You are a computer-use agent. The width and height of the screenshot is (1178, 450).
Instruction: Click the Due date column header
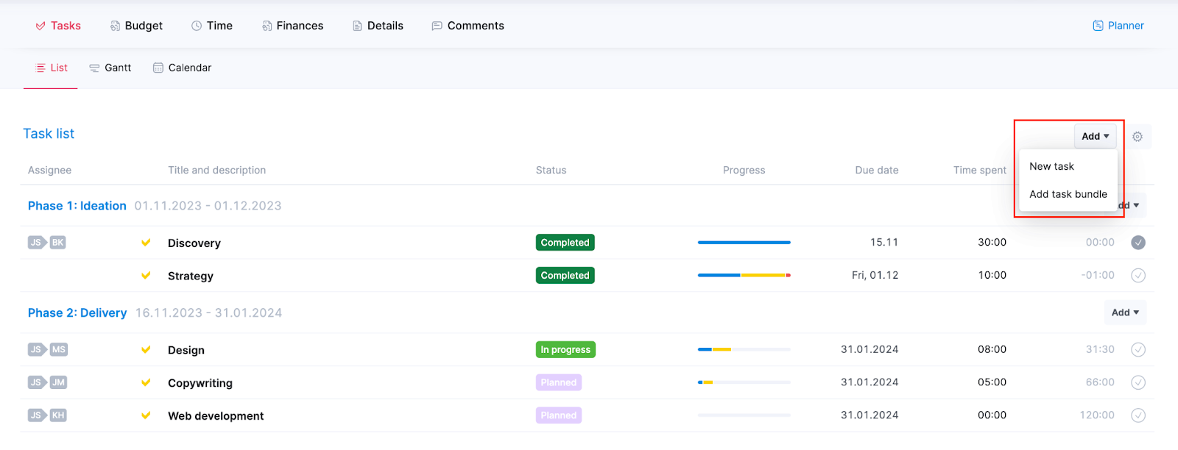[877, 171]
